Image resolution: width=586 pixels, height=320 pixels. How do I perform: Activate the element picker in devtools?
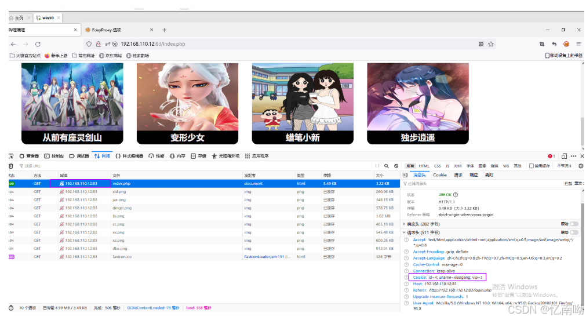point(11,156)
